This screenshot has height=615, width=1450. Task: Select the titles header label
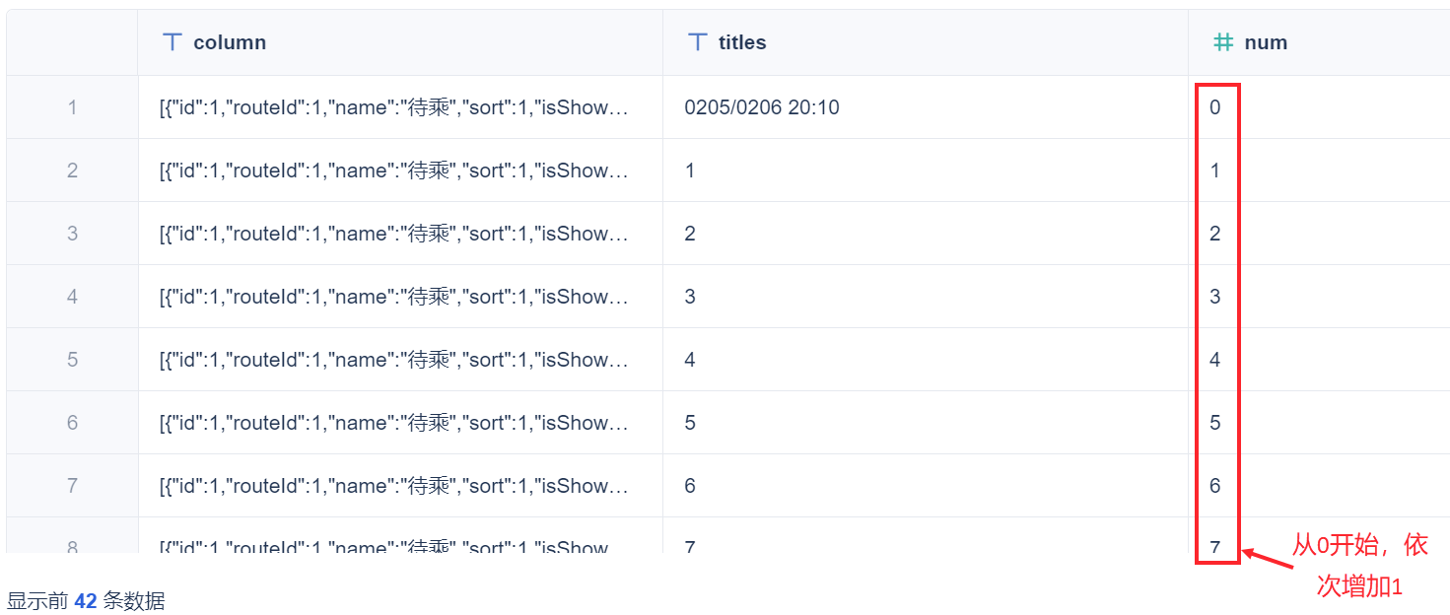(x=742, y=42)
